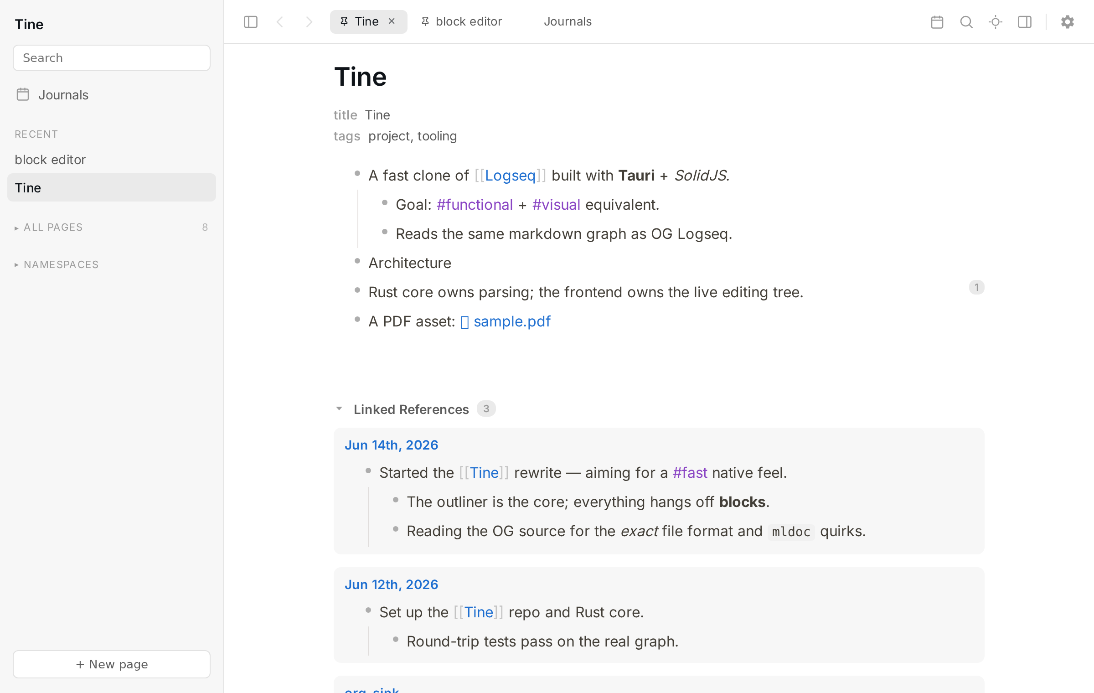Click the New page button
The image size is (1094, 693).
tap(112, 664)
